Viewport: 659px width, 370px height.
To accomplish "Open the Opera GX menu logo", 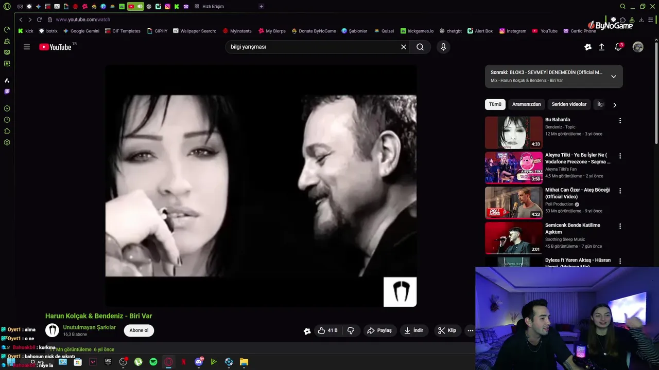I will click(7, 7).
